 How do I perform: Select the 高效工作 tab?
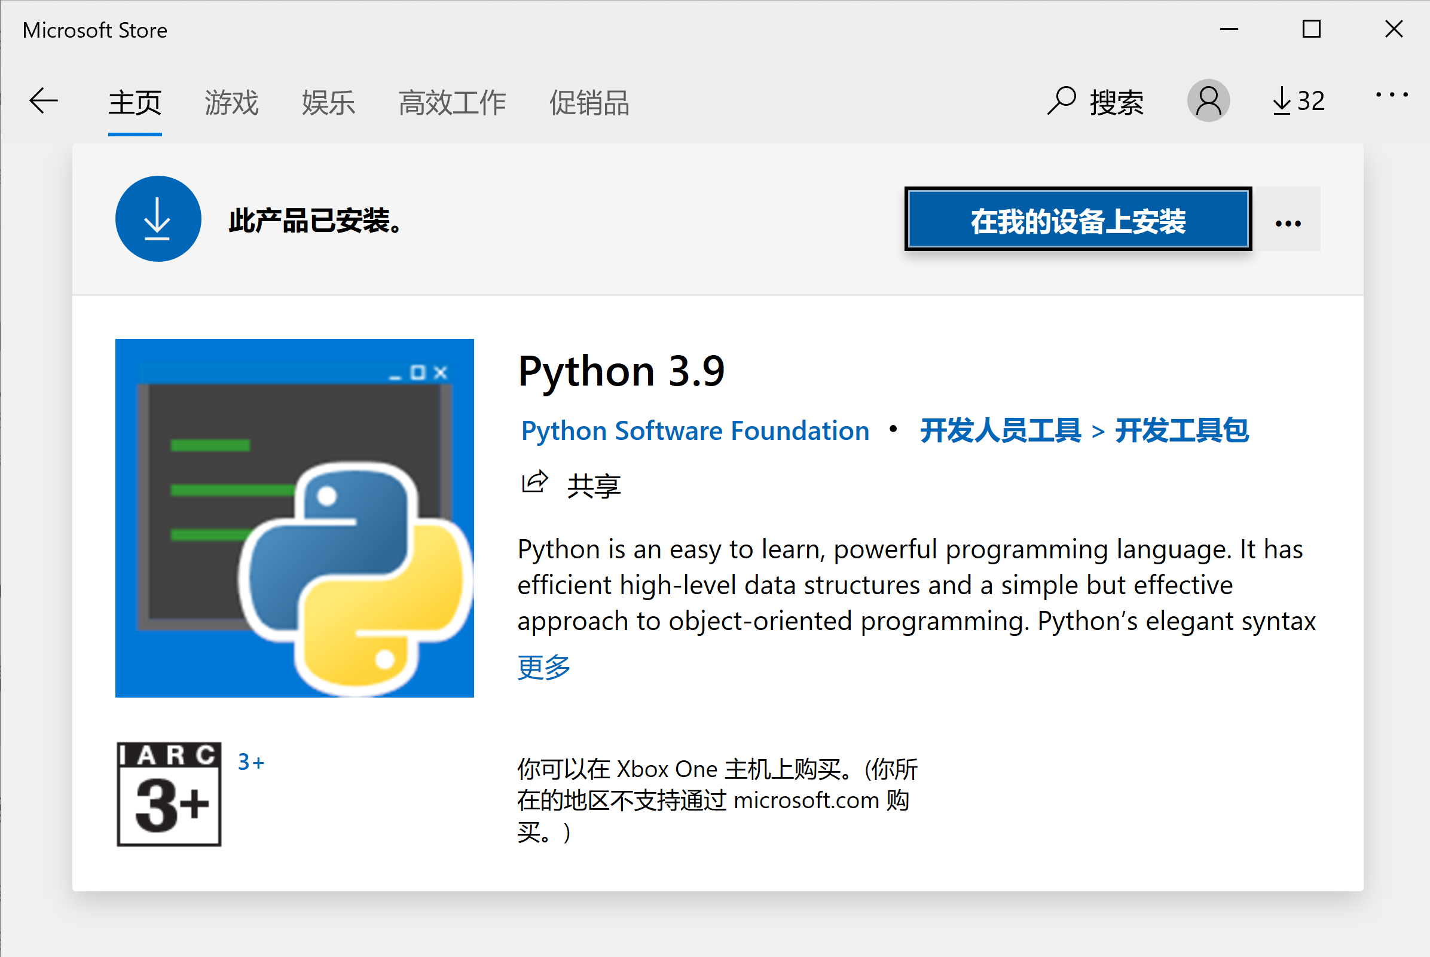[x=451, y=102]
